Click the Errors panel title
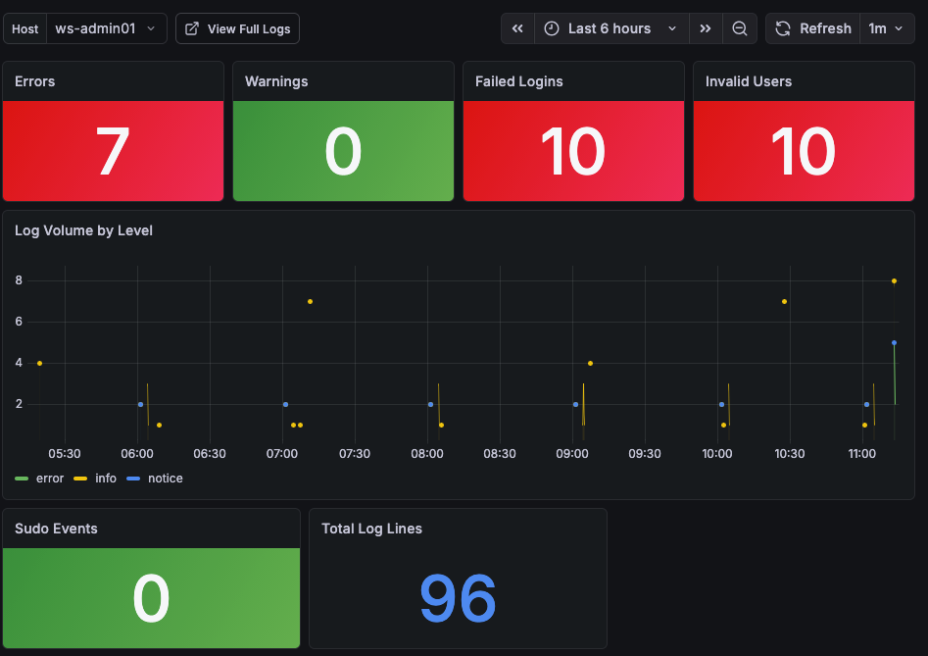This screenshot has width=928, height=656. click(35, 81)
